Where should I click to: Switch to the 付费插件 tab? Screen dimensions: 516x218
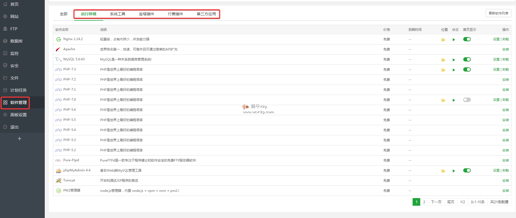pyautogui.click(x=175, y=14)
